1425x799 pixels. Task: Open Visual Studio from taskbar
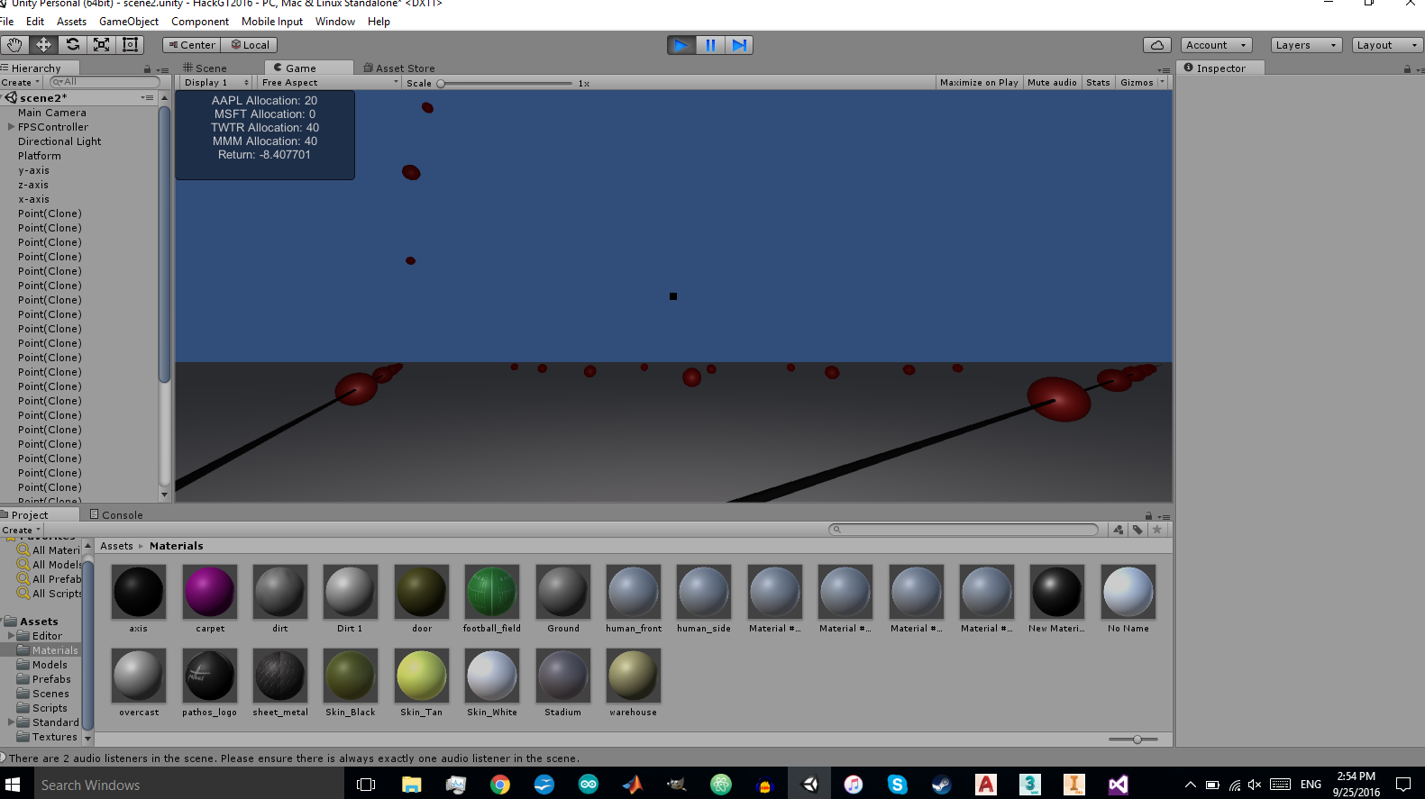pos(1118,785)
